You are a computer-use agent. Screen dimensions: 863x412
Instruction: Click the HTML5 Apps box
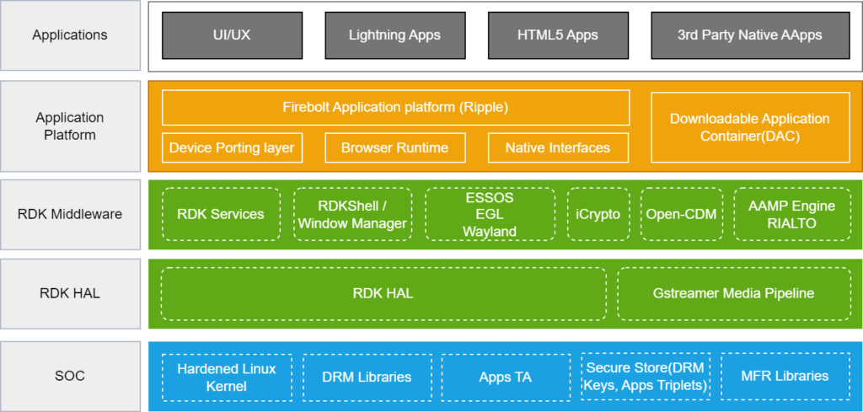557,35
